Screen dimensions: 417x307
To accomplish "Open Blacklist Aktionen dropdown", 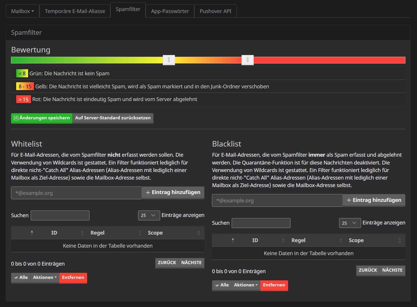I will 246,285.
